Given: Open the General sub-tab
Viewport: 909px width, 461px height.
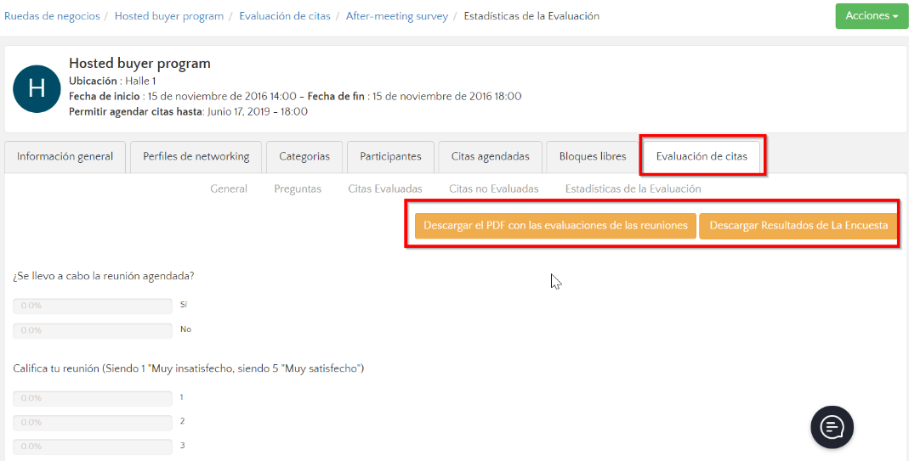Looking at the screenshot, I should 229,188.
